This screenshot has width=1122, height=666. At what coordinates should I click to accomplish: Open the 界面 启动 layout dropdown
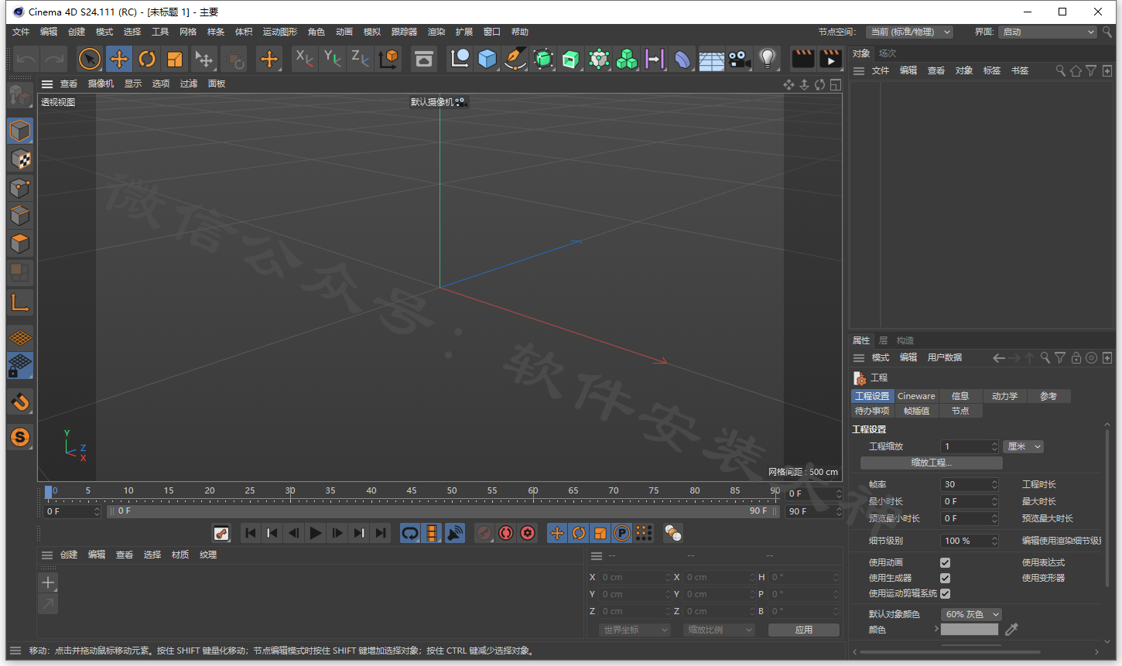click(1048, 32)
